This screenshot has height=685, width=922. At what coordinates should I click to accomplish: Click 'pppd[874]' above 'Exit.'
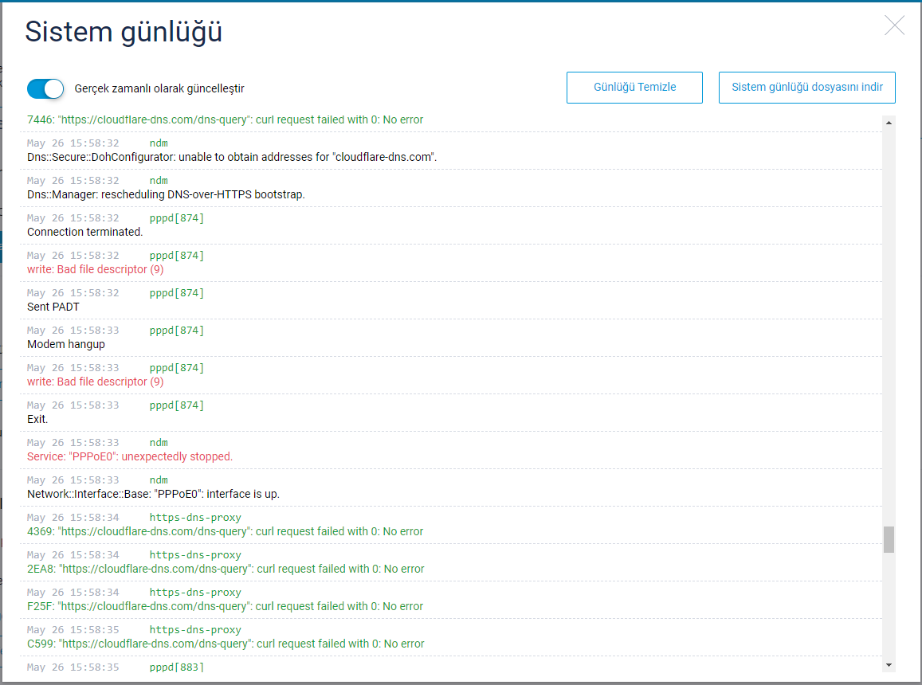pos(176,405)
